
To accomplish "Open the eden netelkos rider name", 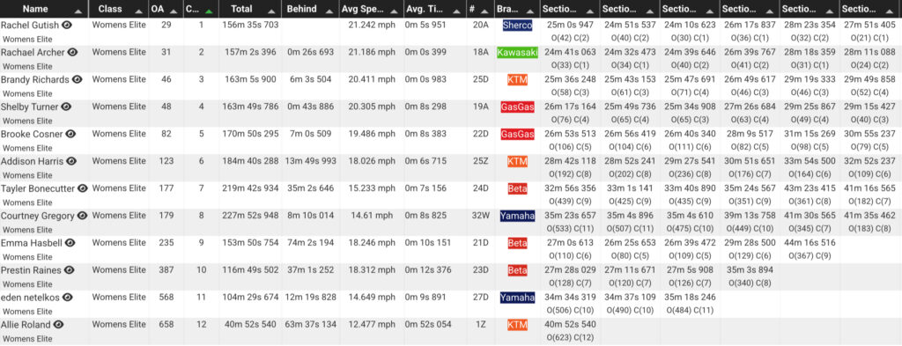I will pyautogui.click(x=29, y=298).
